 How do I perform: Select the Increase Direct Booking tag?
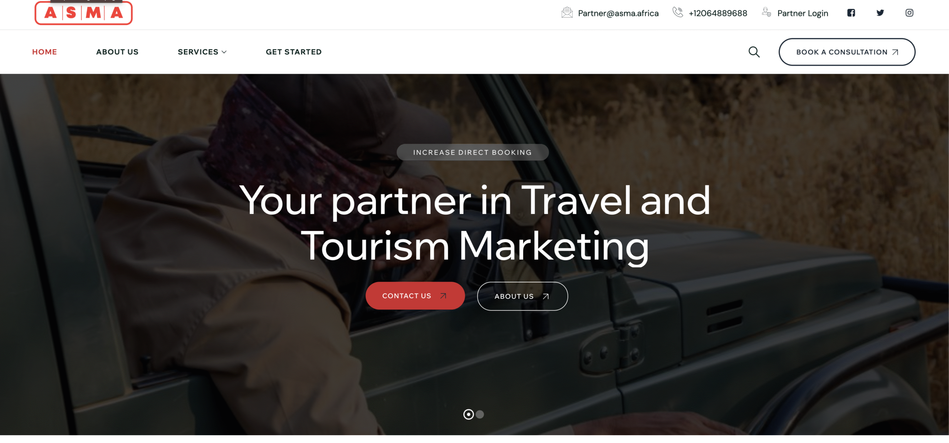click(x=473, y=152)
